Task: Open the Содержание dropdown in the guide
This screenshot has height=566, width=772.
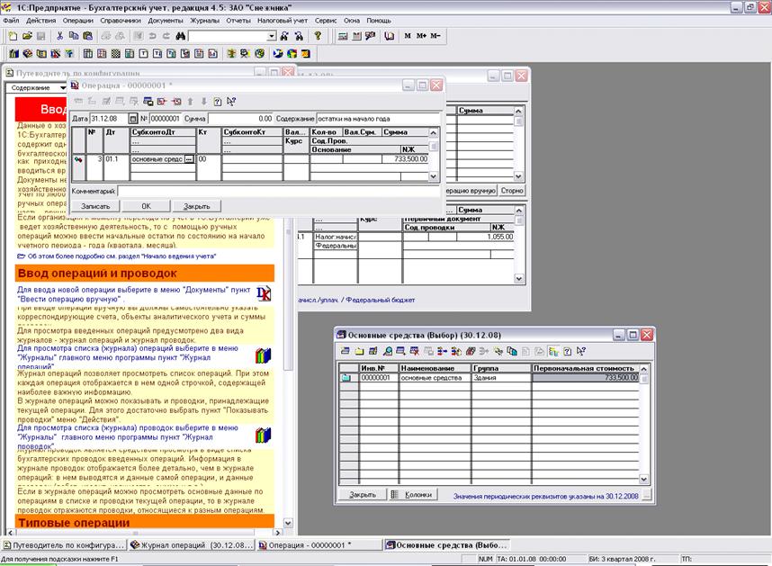Action: 62,88
